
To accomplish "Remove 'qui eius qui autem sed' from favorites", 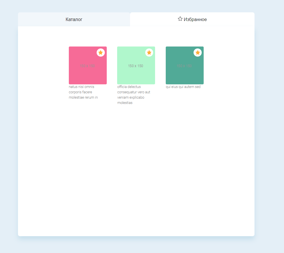I will coord(197,52).
